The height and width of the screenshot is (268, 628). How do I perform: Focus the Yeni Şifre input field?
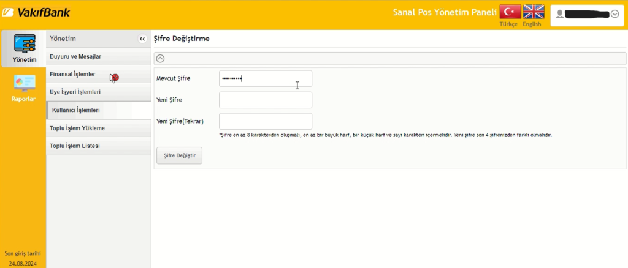point(265,100)
